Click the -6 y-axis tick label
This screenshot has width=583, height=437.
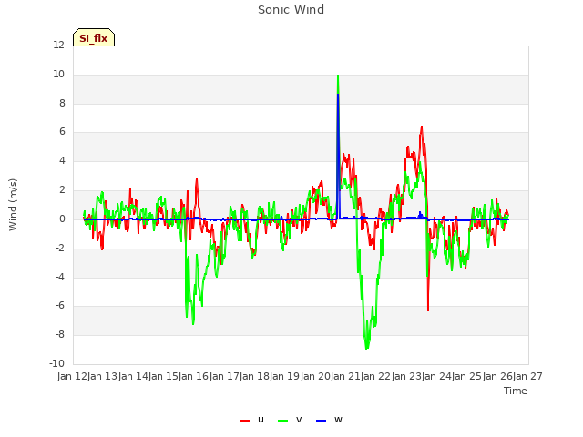(59, 306)
